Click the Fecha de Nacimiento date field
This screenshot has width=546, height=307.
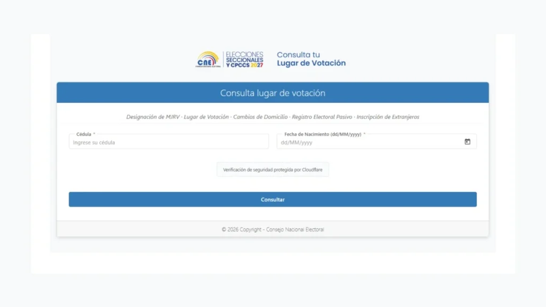(376, 142)
